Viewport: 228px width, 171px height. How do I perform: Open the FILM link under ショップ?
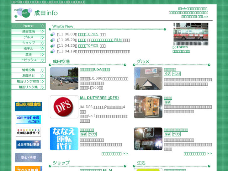[96, 170]
